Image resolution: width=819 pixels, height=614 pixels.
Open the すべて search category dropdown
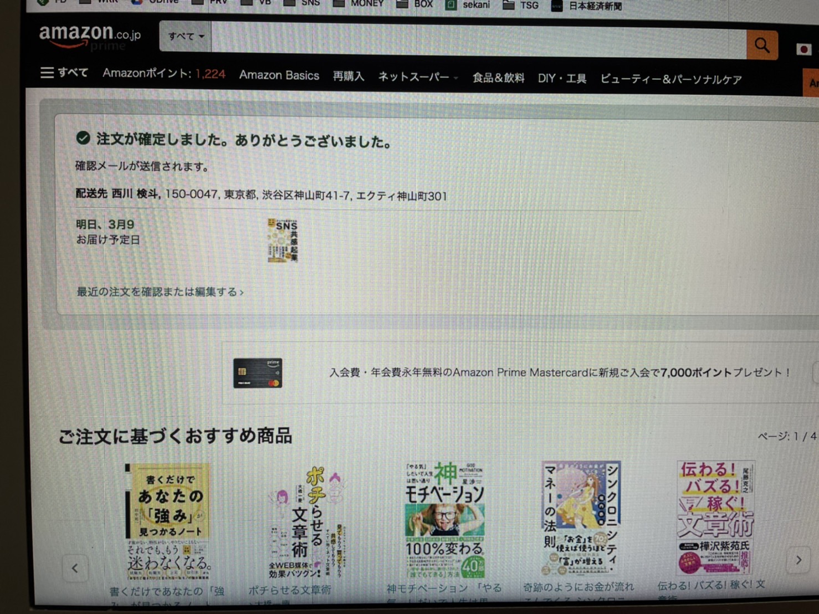[186, 37]
